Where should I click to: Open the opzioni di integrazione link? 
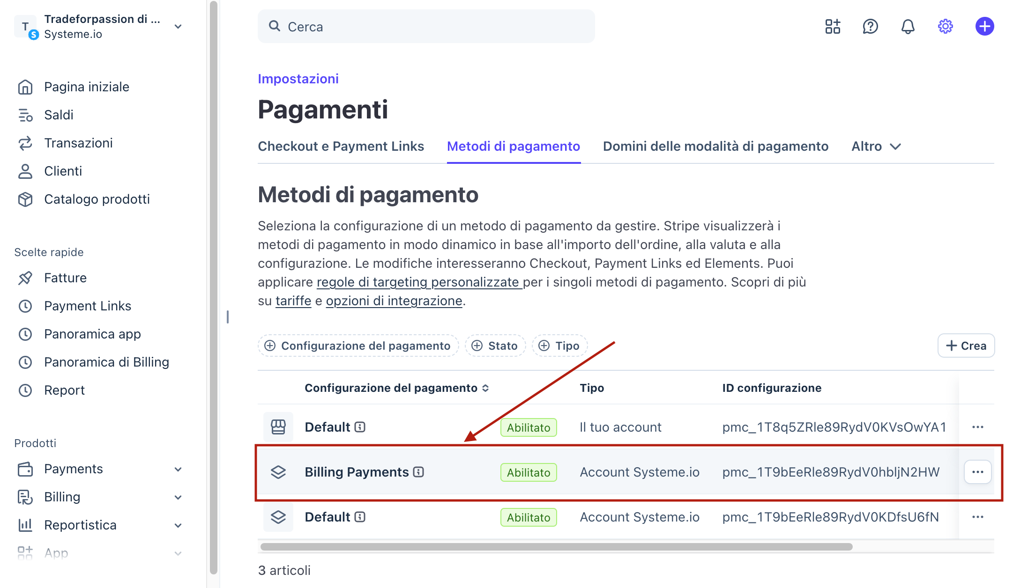394,301
